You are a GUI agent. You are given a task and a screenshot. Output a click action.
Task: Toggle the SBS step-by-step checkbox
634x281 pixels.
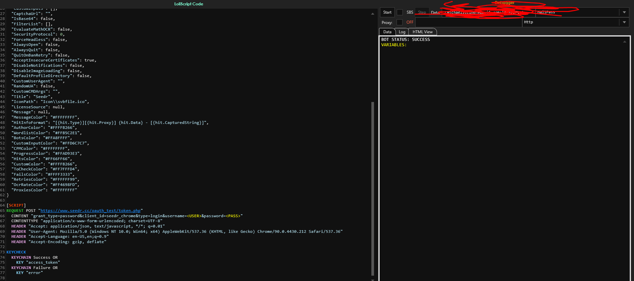point(400,12)
